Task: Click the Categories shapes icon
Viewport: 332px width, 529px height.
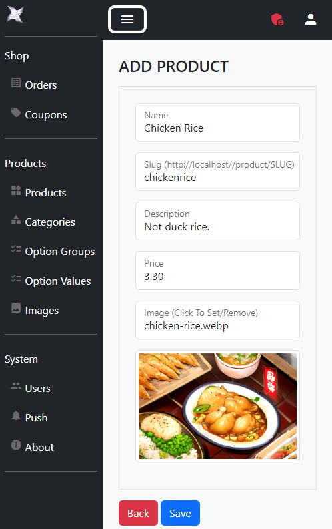Action: pos(16,220)
